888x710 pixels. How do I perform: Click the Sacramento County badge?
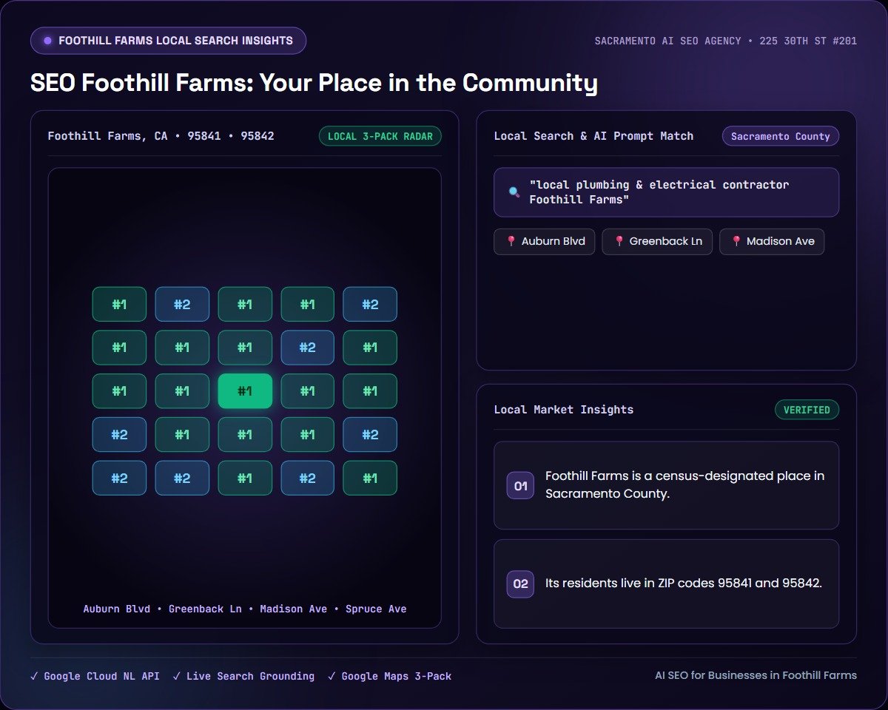[781, 136]
